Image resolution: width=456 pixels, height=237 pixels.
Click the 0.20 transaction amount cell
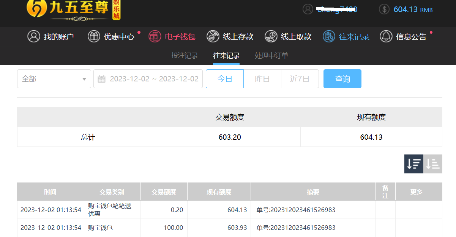click(177, 210)
